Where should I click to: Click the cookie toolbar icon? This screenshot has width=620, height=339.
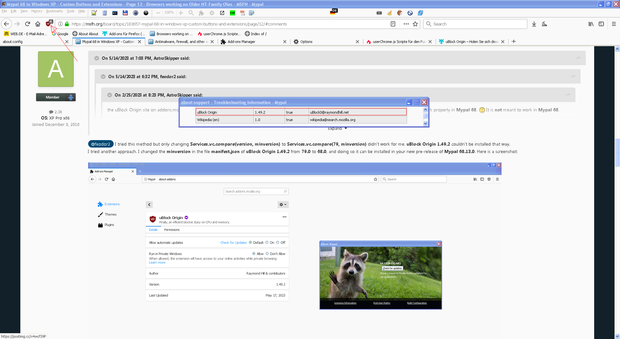coord(400,13)
